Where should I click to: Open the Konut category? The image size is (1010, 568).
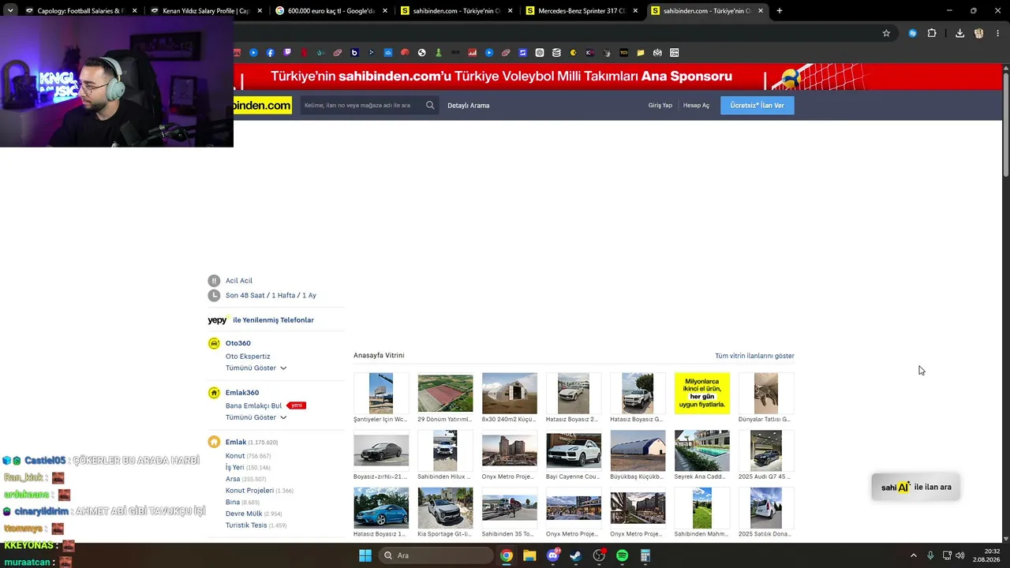(x=235, y=456)
